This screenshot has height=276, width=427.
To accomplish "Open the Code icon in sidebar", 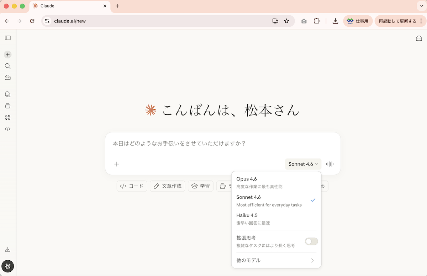I will pos(8,129).
